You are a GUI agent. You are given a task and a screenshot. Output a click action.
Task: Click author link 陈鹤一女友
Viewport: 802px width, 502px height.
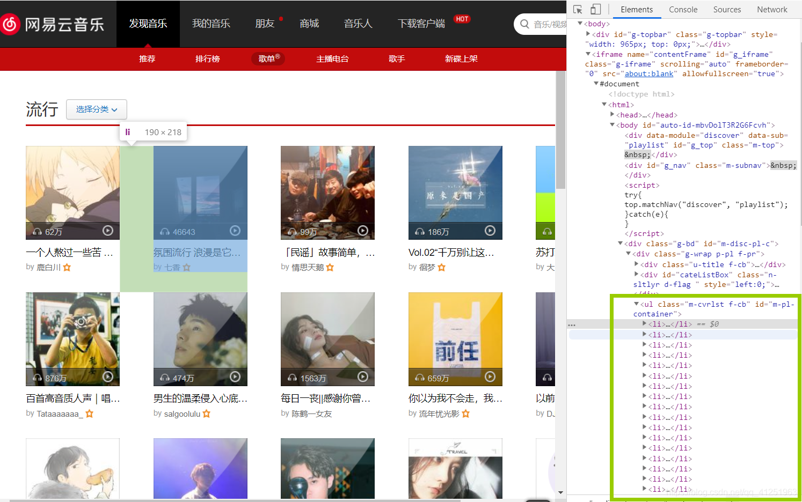(312, 414)
